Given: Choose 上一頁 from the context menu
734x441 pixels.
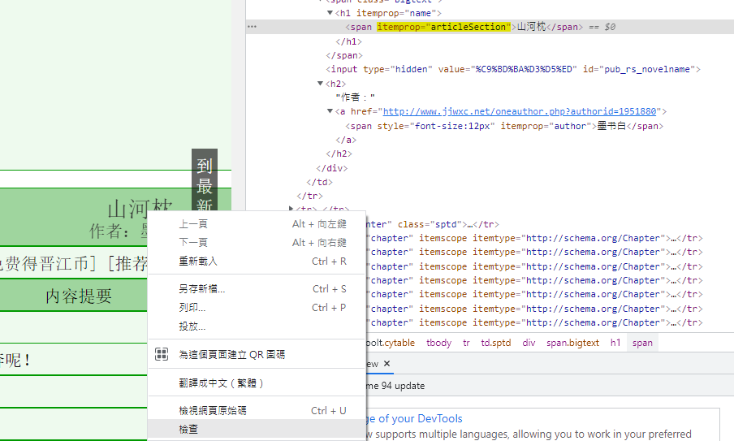Looking at the screenshot, I should [x=257, y=224].
